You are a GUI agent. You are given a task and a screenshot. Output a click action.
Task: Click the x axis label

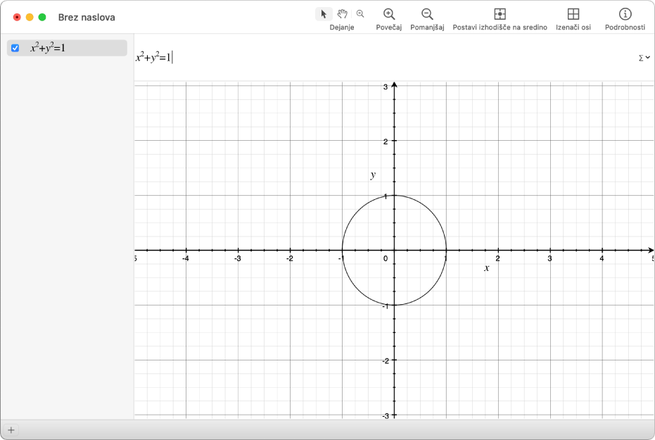[487, 268]
